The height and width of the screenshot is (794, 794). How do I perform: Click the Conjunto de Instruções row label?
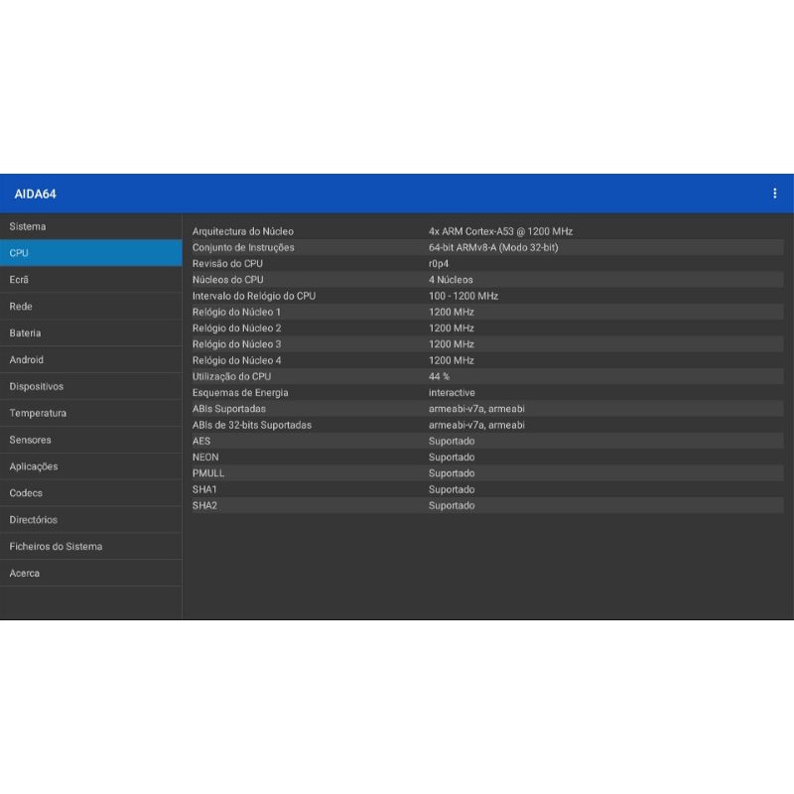243,247
